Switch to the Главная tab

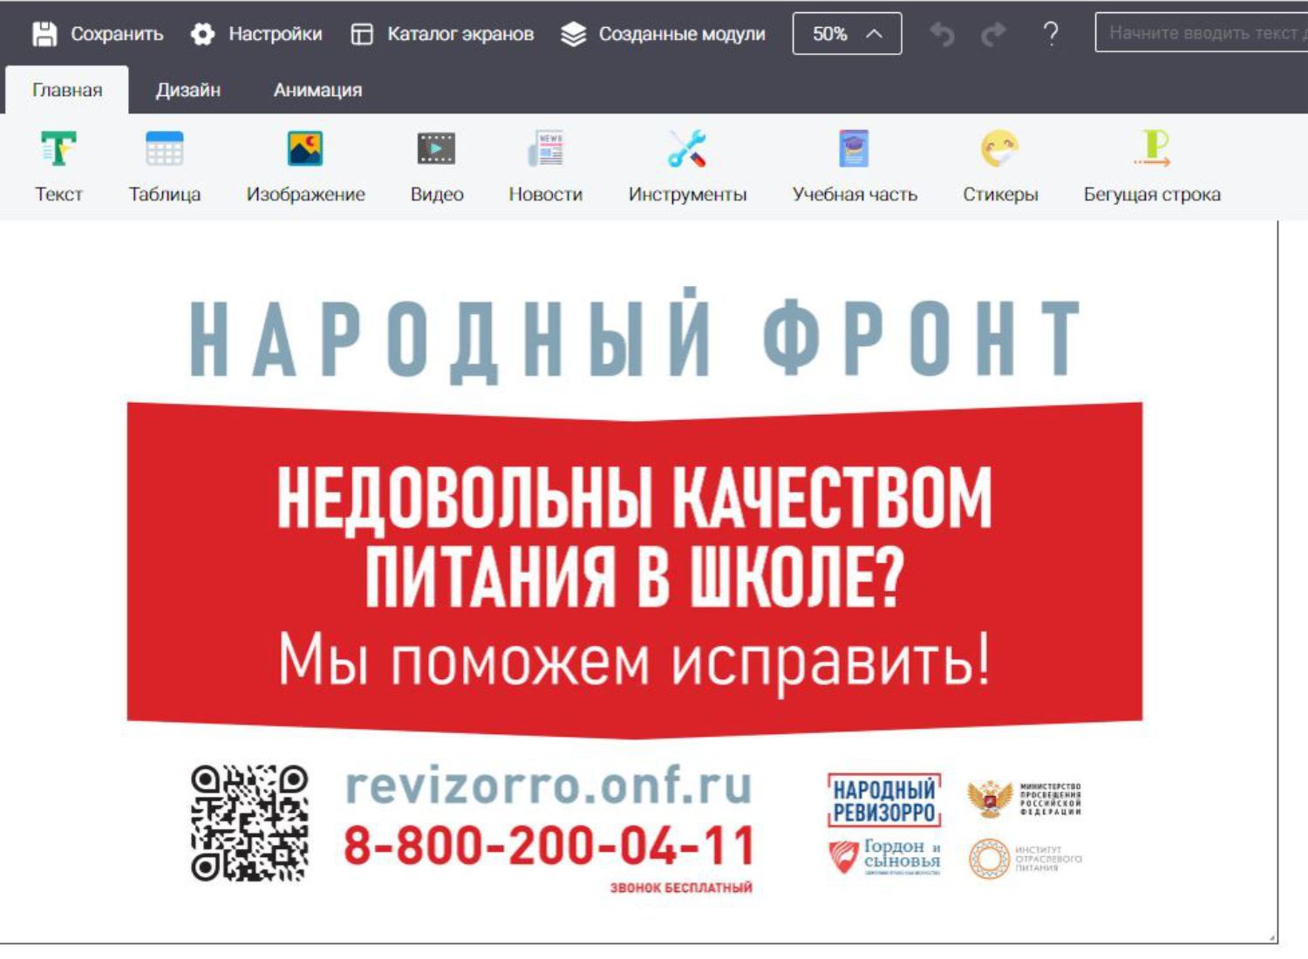(x=67, y=90)
